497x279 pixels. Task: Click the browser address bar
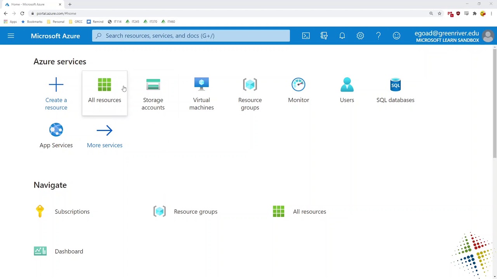[x=229, y=13]
